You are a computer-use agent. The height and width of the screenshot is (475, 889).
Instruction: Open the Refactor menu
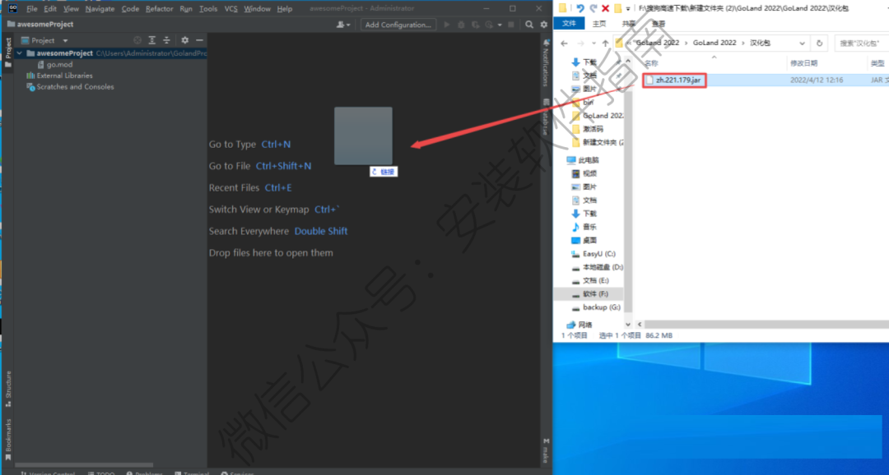tap(160, 8)
